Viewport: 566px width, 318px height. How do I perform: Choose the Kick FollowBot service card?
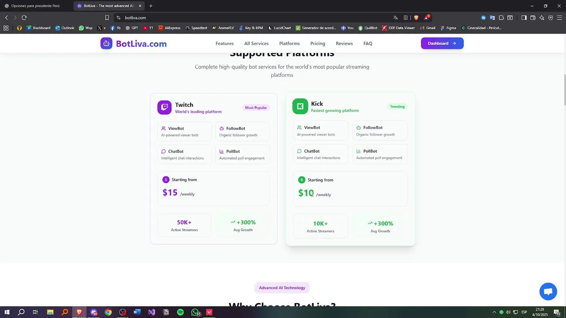click(380, 130)
